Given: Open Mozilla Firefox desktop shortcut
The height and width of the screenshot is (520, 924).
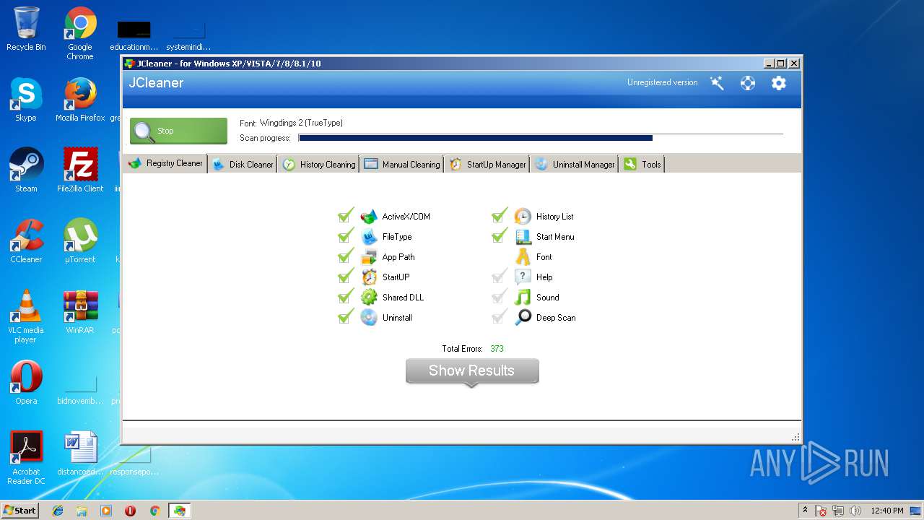Looking at the screenshot, I should pyautogui.click(x=80, y=100).
